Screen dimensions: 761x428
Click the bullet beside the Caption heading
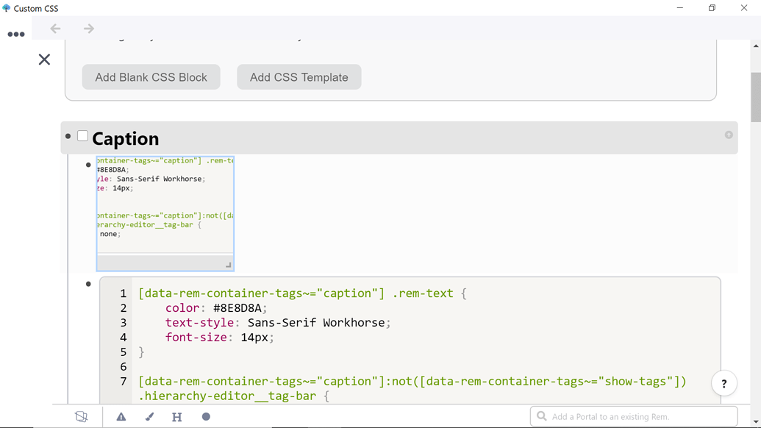(x=68, y=136)
